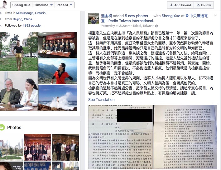Image resolution: width=221 pixels, height=170 pixels.
Task: Click the Sheng Xue name tab
Action: point(21,5)
